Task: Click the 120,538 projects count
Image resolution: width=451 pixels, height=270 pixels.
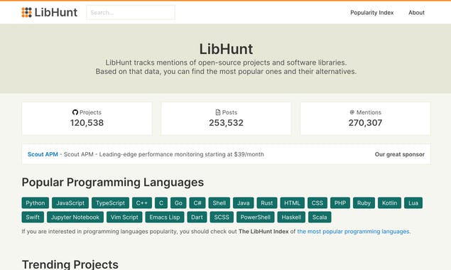Action: 87,123
